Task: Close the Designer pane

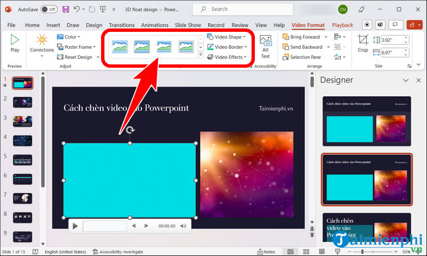Action: (x=419, y=81)
